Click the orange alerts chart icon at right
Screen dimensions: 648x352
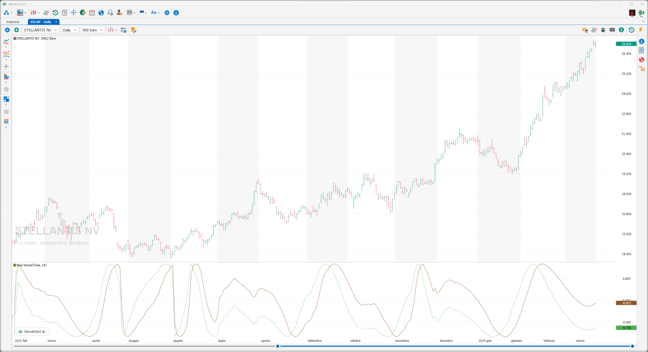point(585,30)
